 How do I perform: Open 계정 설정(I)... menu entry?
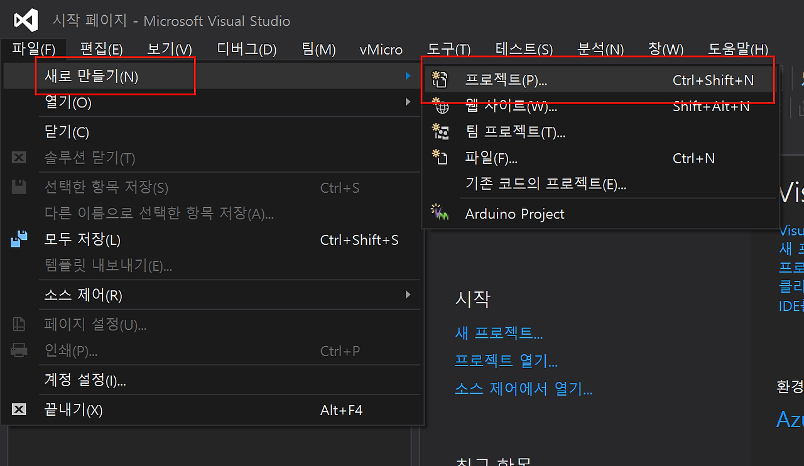[212, 379]
